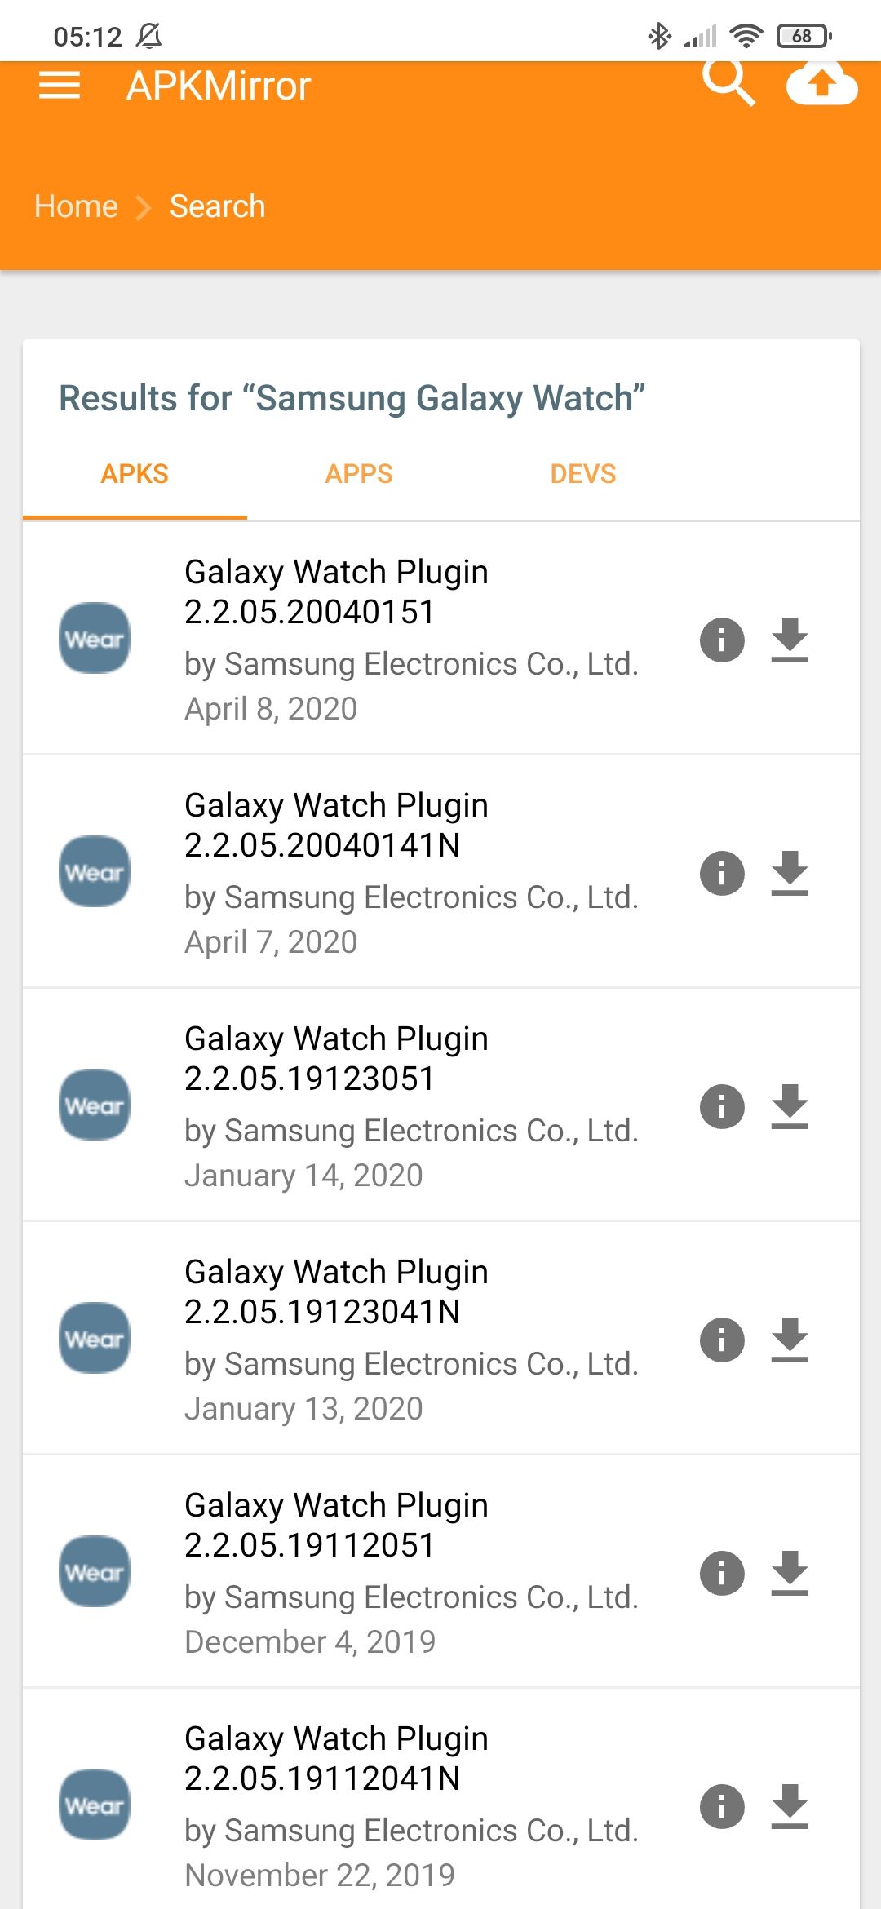Show info for version 2.2.05.20040141N

pyautogui.click(x=722, y=873)
